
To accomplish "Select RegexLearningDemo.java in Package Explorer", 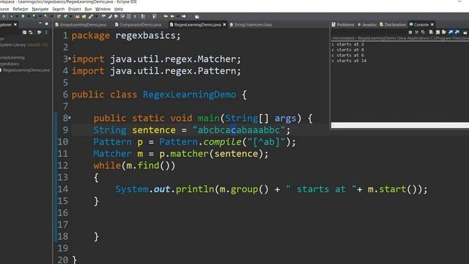I will coord(26,70).
